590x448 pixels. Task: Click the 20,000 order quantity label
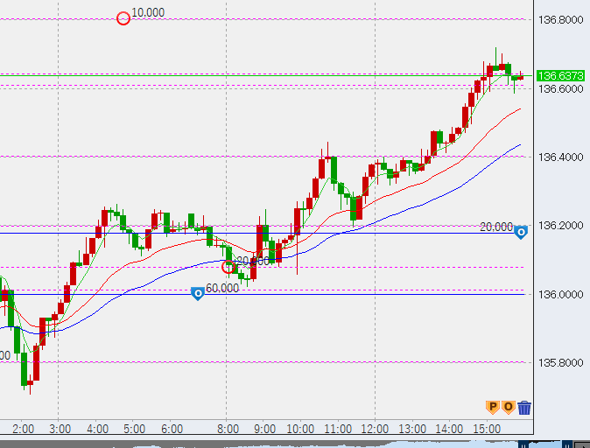coord(496,227)
